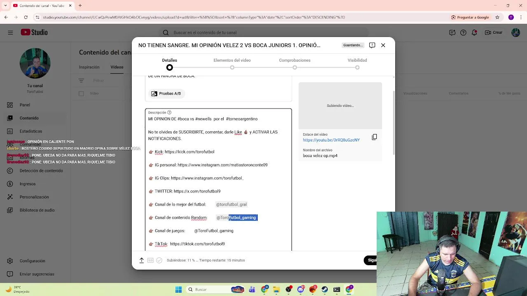Image resolution: width=527 pixels, height=296 pixels.
Task: Click the video upload preview thumbnail
Action: tap(340, 106)
